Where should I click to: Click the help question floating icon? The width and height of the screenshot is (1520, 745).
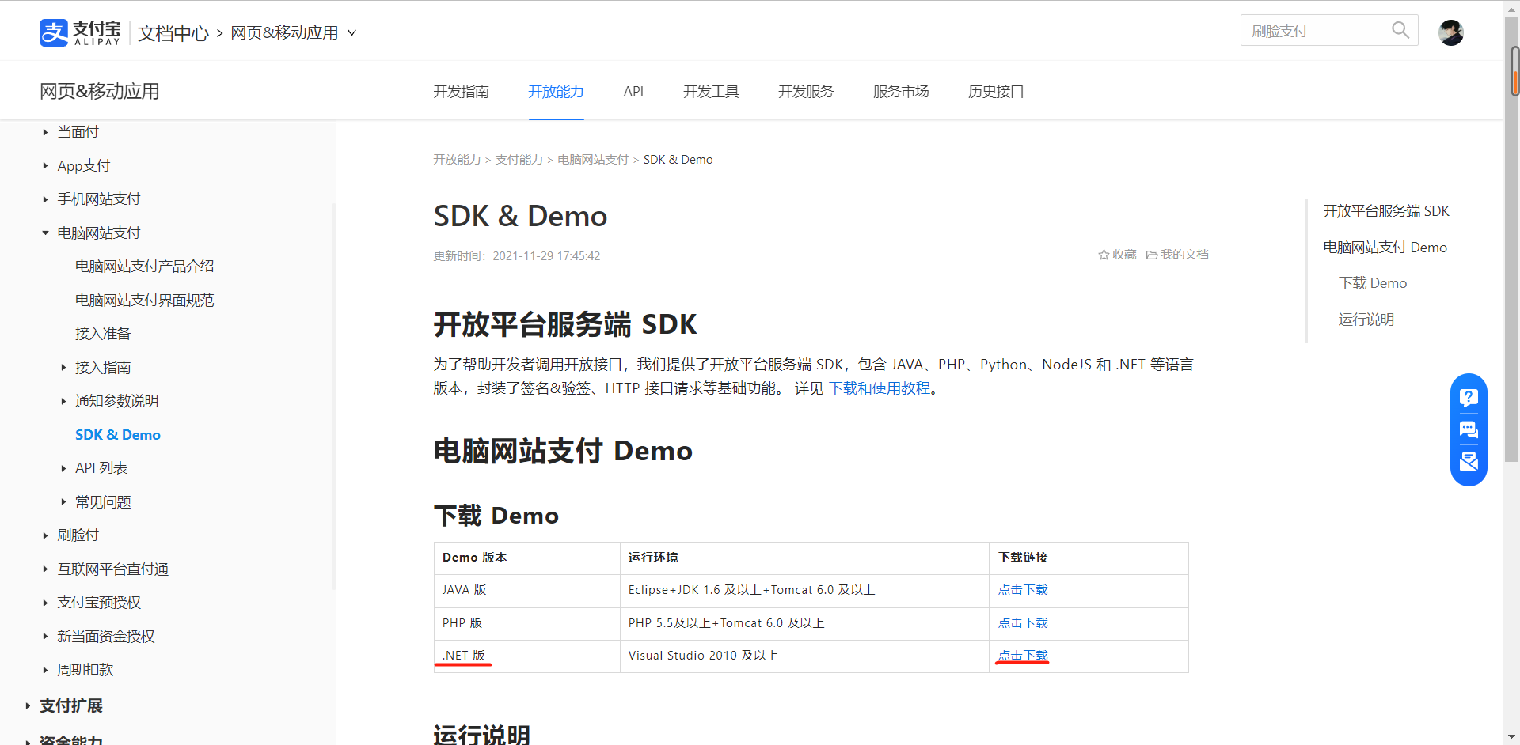coord(1469,397)
